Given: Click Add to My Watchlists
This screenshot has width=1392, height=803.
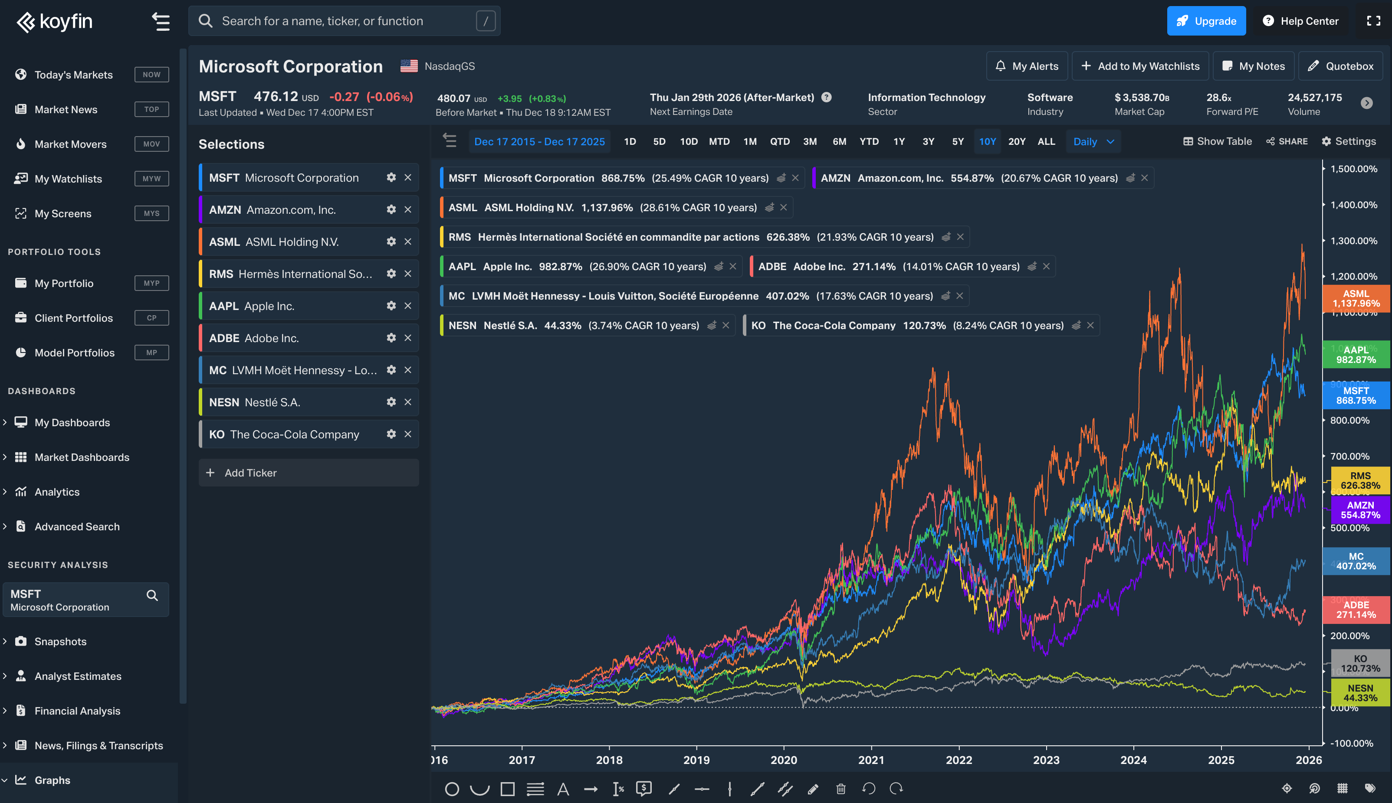Looking at the screenshot, I should (1140, 66).
